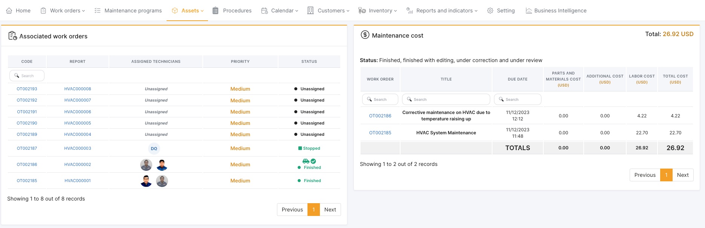Click the Due date search field
The image size is (705, 228).
coord(518,99)
